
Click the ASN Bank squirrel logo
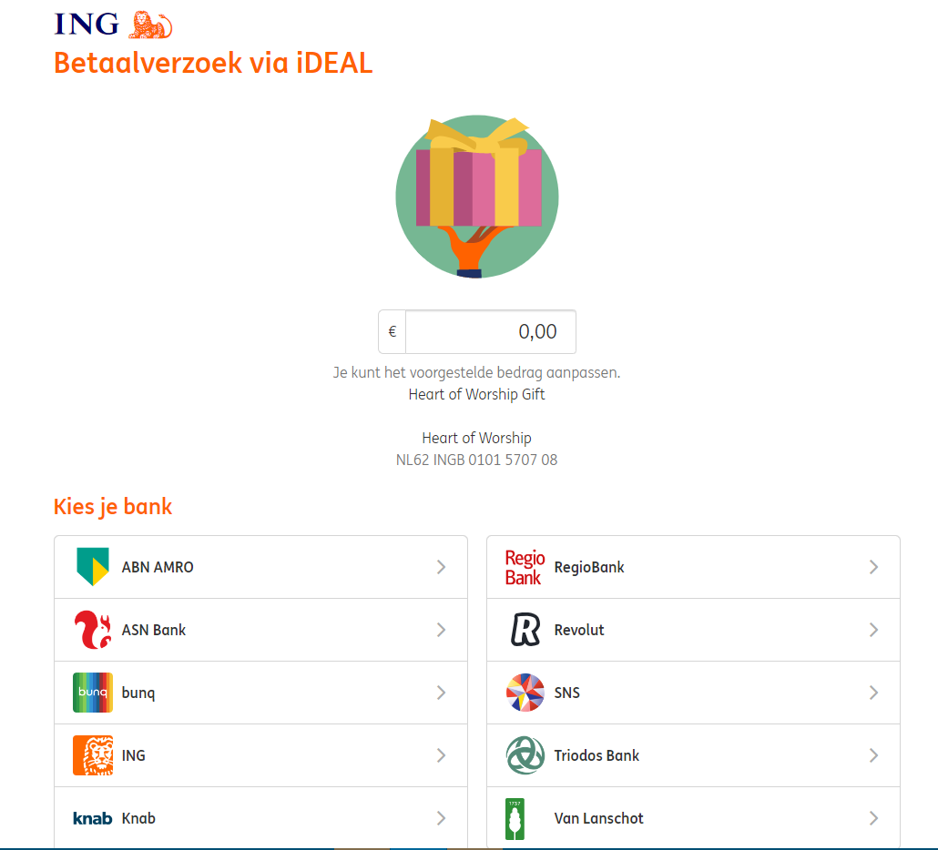[93, 630]
